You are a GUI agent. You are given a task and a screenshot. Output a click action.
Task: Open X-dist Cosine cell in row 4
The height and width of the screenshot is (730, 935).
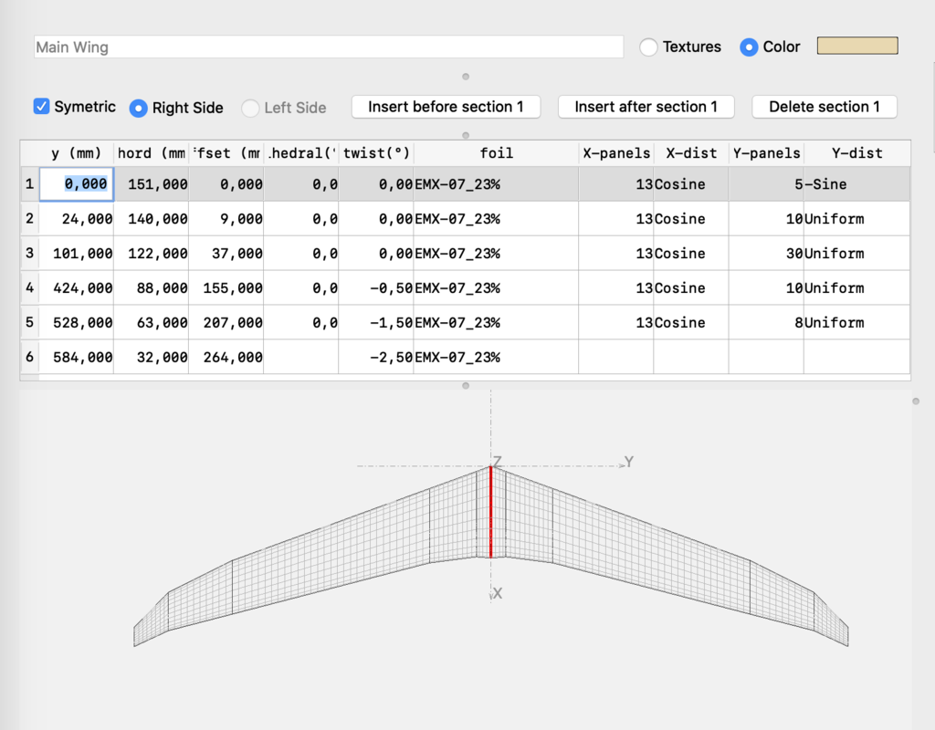pyautogui.click(x=690, y=288)
